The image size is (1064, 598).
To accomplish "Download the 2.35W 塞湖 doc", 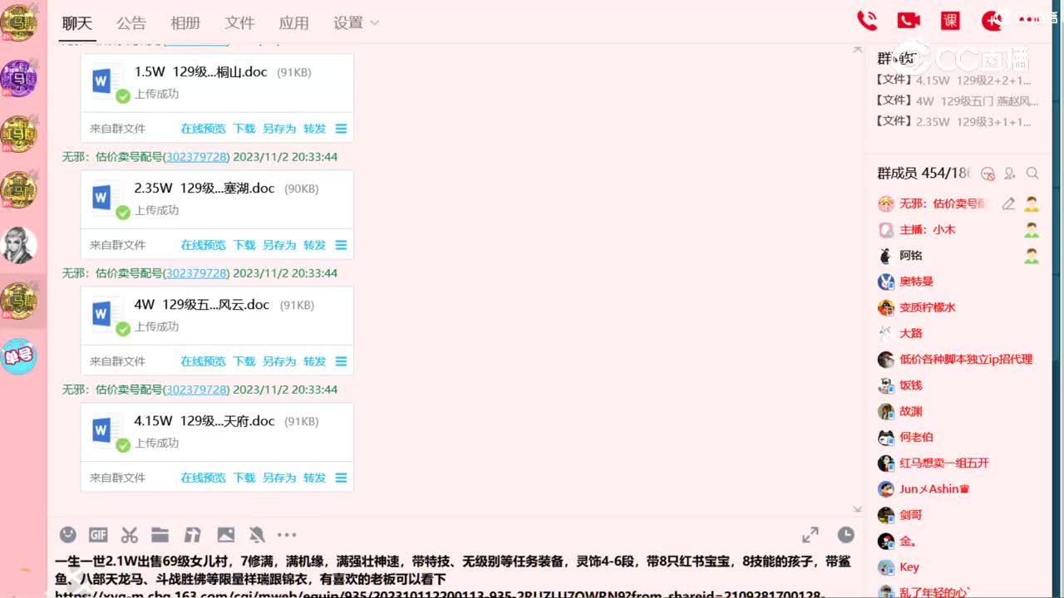I will [x=244, y=245].
